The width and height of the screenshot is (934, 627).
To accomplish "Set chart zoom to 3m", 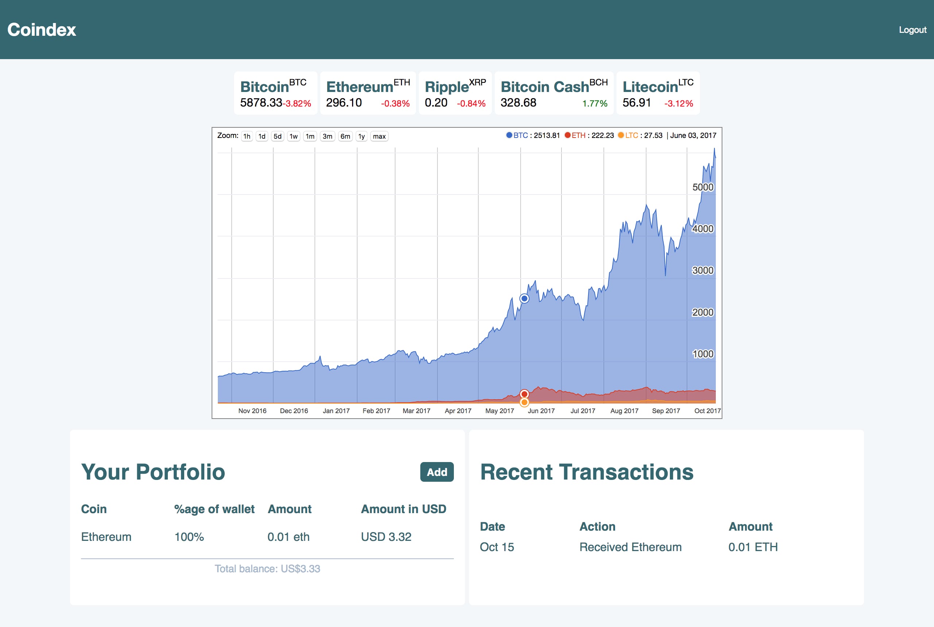I will tap(327, 136).
